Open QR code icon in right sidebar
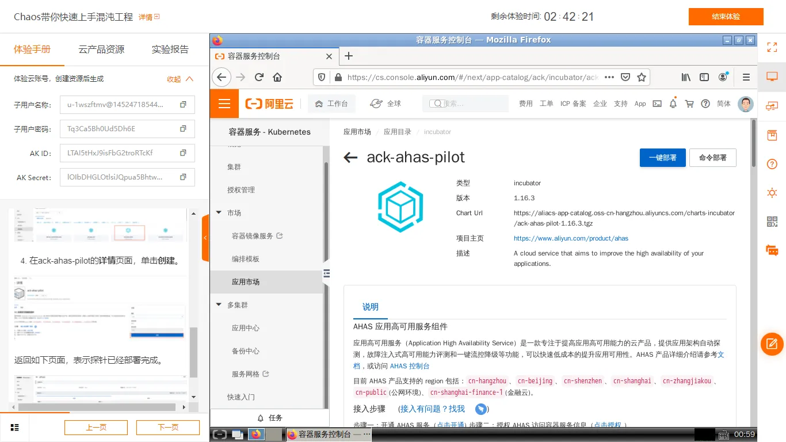Screen dimensions: 786x442 [772, 222]
